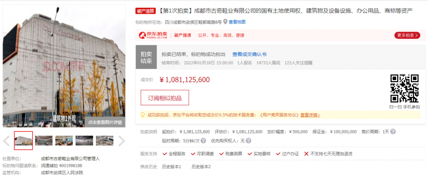Click 14733人围观 count
This screenshot has height=178, width=428.
coord(268,63)
